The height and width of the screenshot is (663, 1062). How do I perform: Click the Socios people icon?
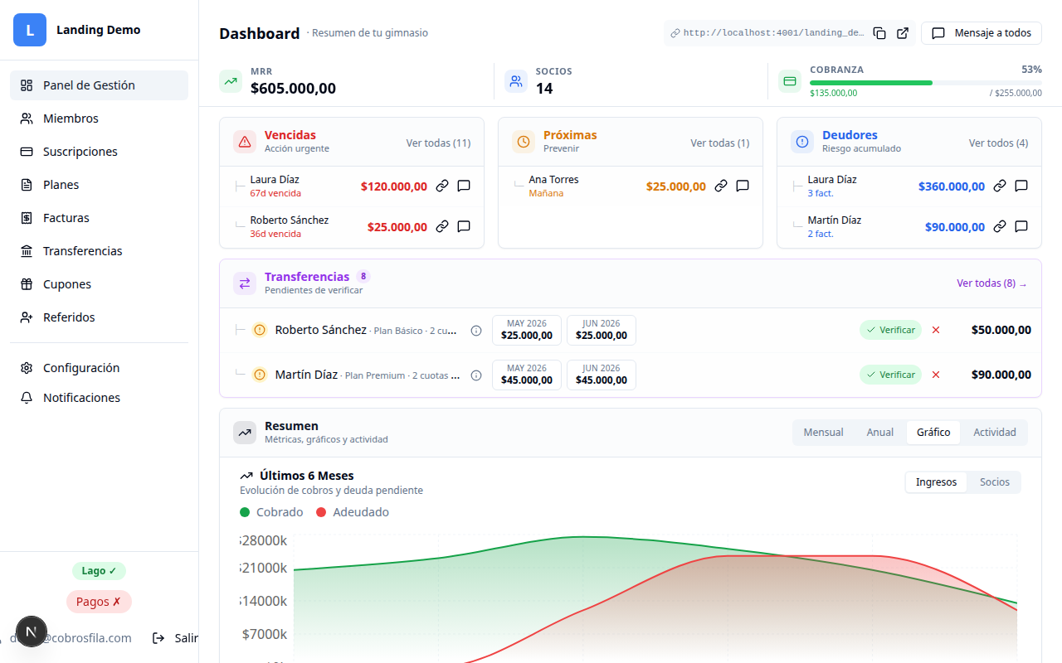coord(516,81)
